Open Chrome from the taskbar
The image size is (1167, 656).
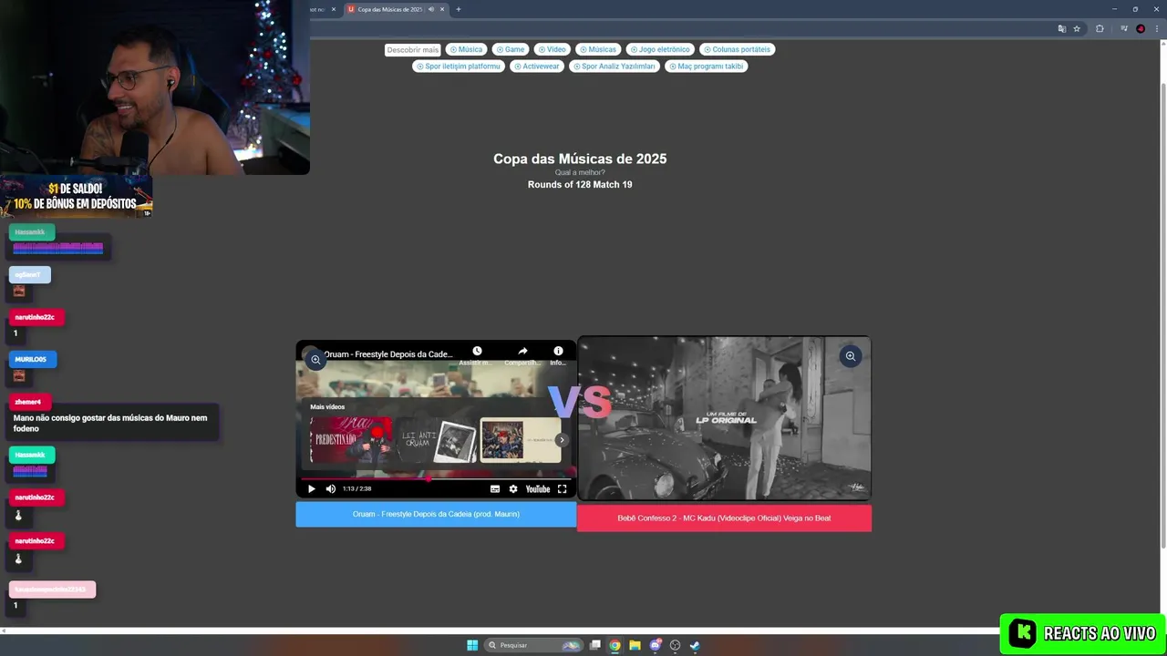click(615, 645)
